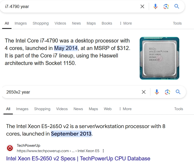The image size is (194, 166).
Task: Open Google Lens in the top search bar
Action: [166, 6]
